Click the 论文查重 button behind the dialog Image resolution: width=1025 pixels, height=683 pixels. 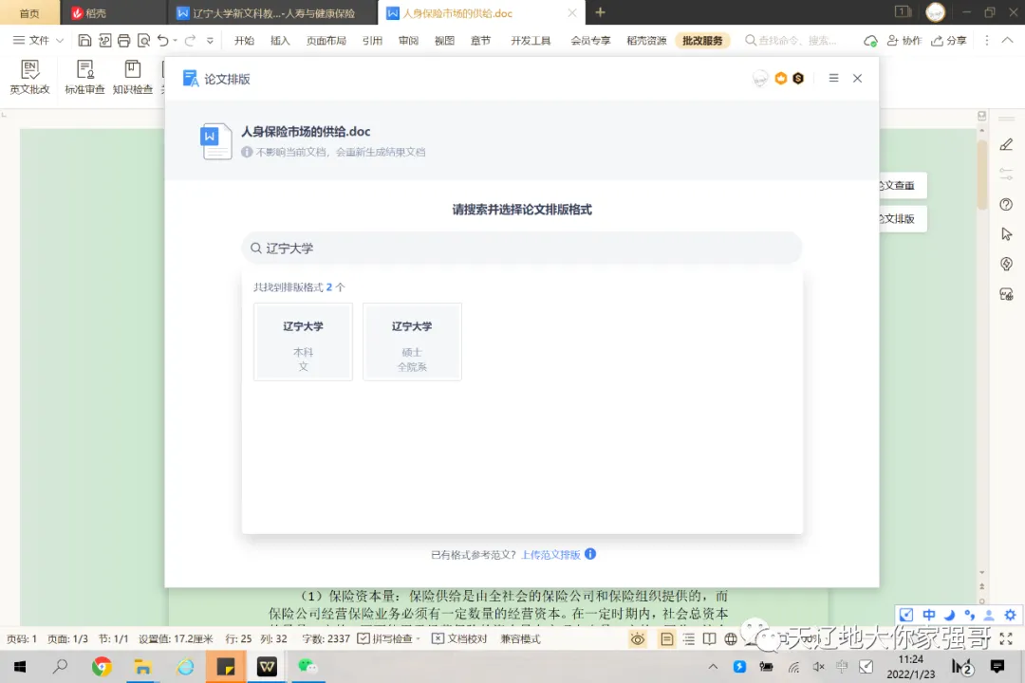pyautogui.click(x=902, y=186)
